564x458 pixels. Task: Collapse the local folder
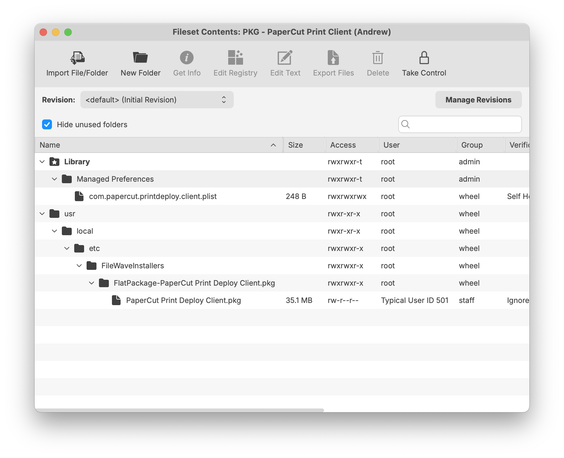point(54,231)
